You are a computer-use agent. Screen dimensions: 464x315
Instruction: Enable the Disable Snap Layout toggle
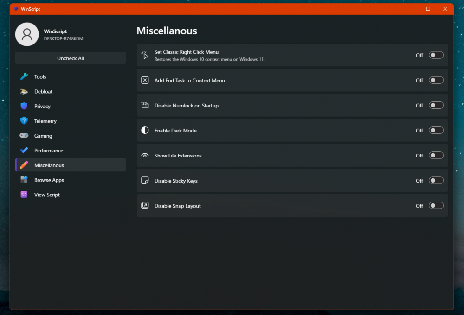[x=436, y=205]
